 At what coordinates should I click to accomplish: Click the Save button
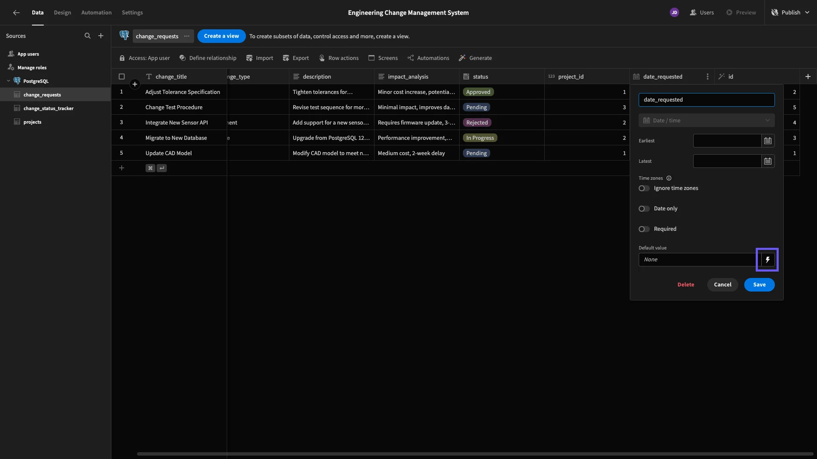coord(759,285)
